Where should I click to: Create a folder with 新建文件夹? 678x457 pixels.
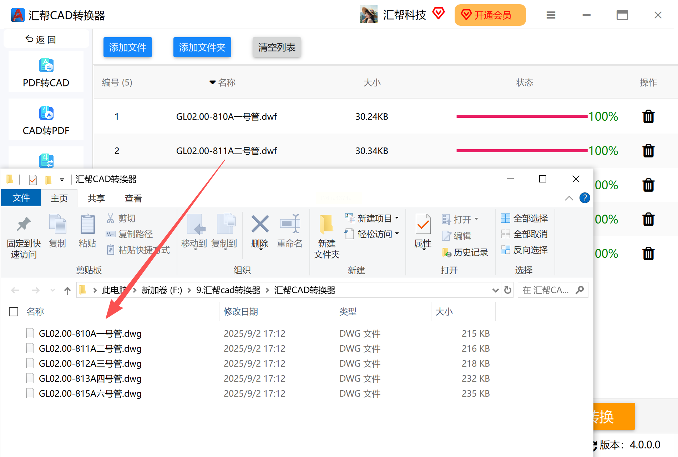[x=327, y=236]
